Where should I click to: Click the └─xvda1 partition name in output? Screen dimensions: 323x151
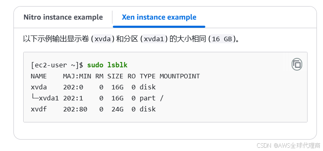point(45,98)
